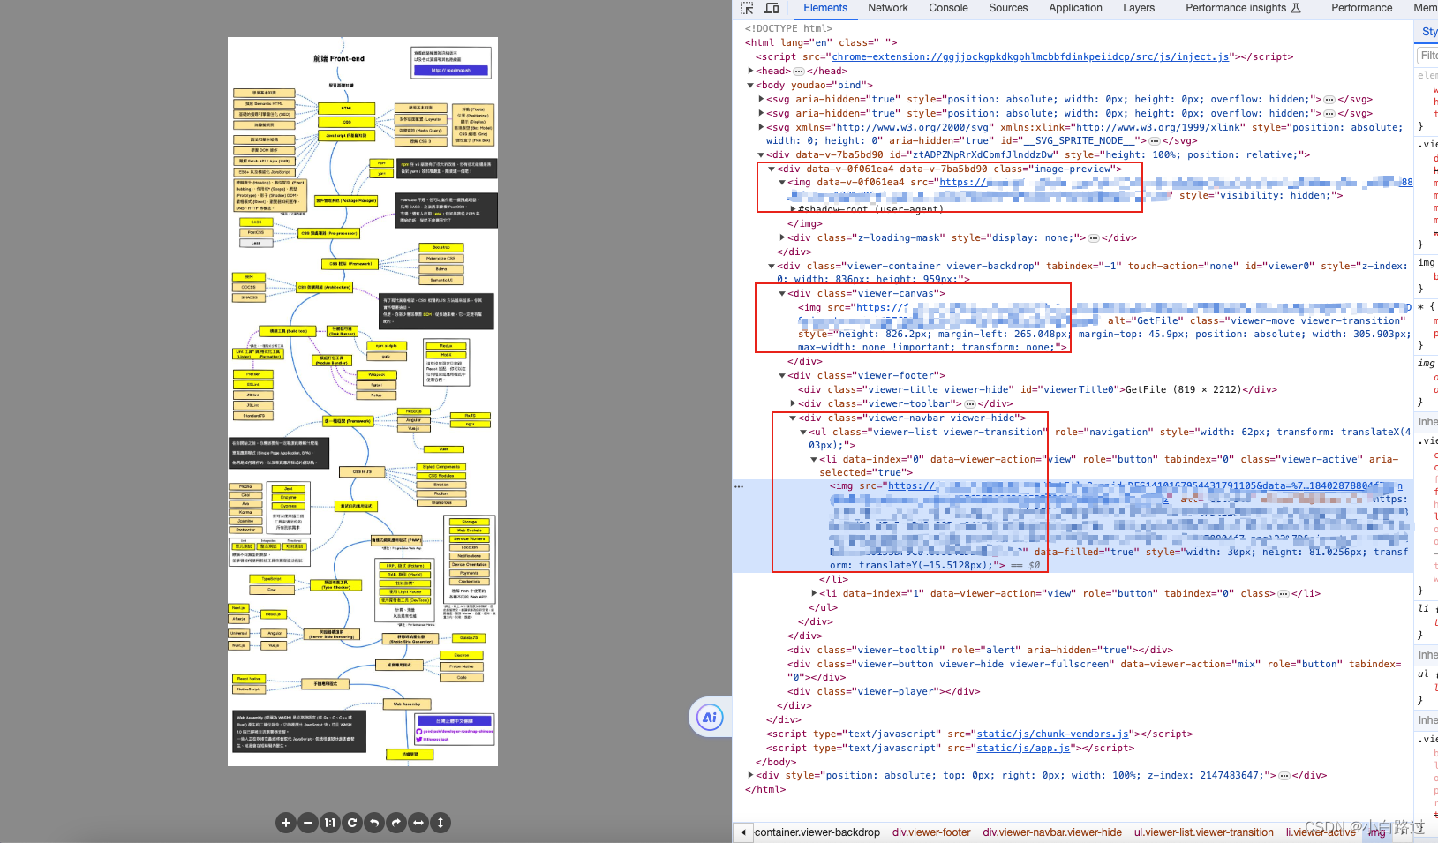Select the viewer-button viewer-fullscreen div line
This screenshot has height=843, width=1438.
pyautogui.click(x=1095, y=671)
